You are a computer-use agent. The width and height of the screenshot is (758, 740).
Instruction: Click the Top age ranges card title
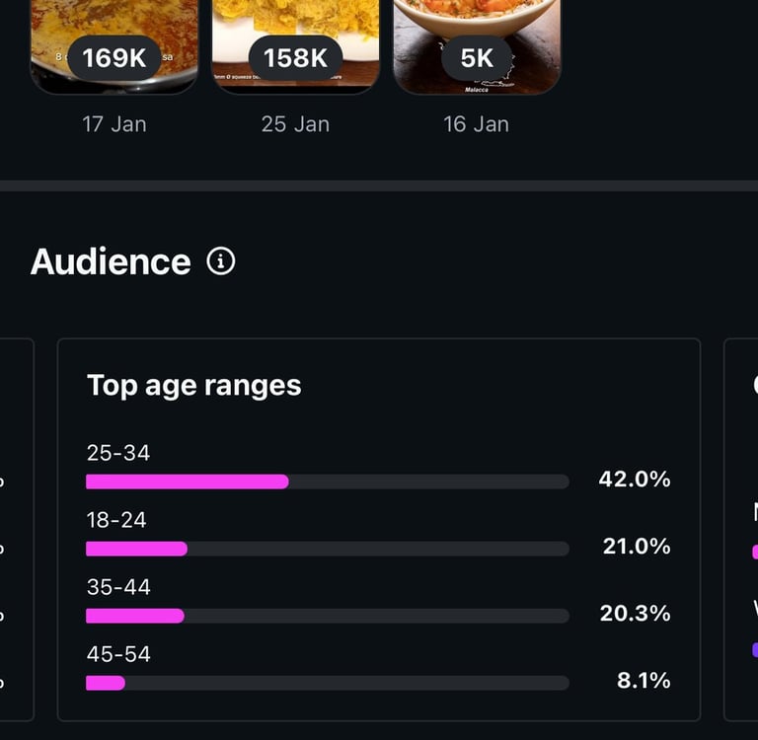pos(193,385)
